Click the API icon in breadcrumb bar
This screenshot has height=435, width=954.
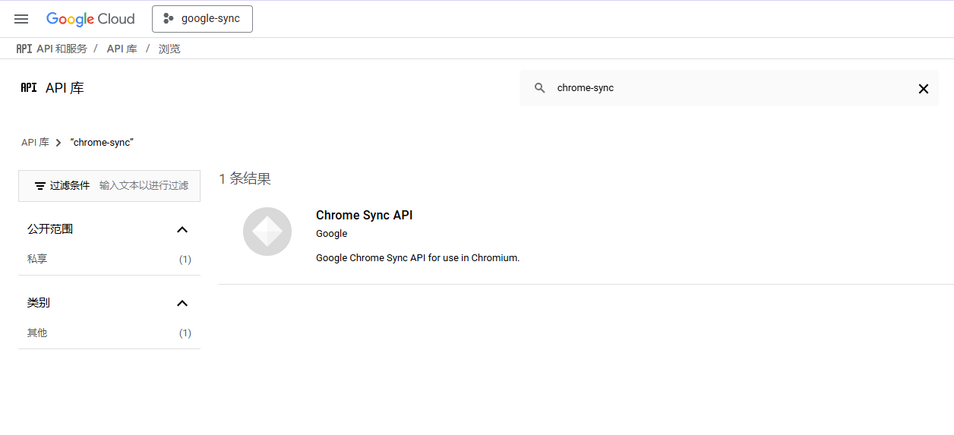24,49
